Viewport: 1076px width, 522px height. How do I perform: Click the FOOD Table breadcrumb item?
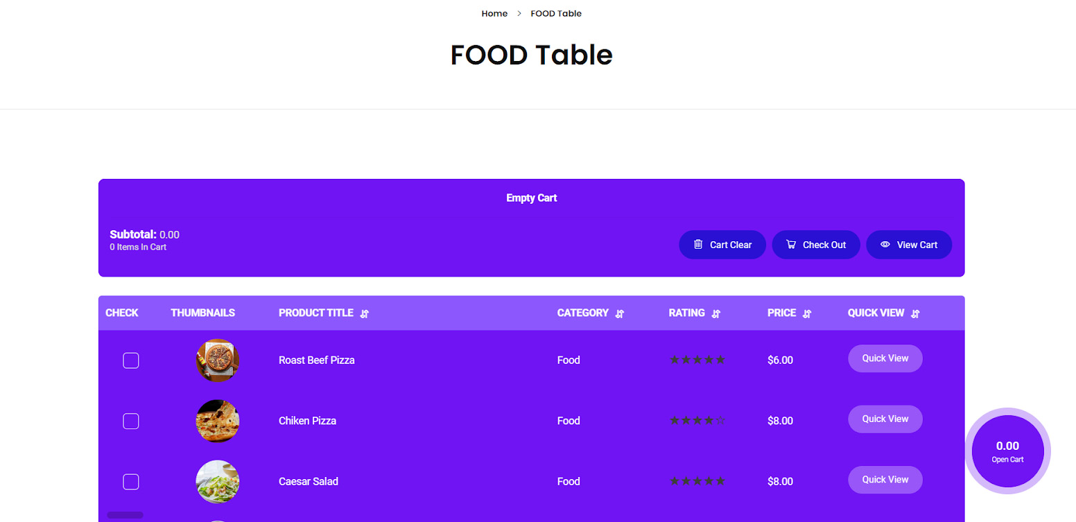coord(556,13)
